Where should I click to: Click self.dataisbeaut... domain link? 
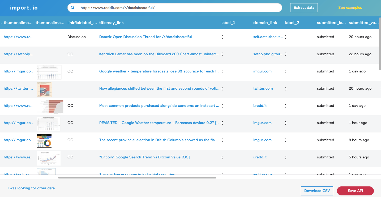268,37
